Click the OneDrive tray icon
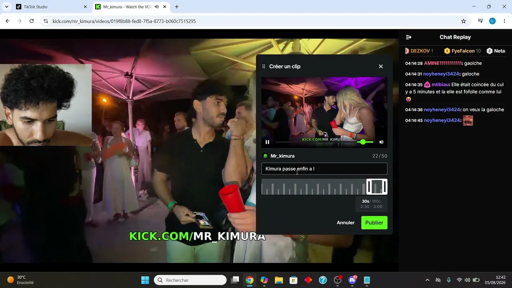Viewport: 512px width, 288px height. (x=438, y=280)
